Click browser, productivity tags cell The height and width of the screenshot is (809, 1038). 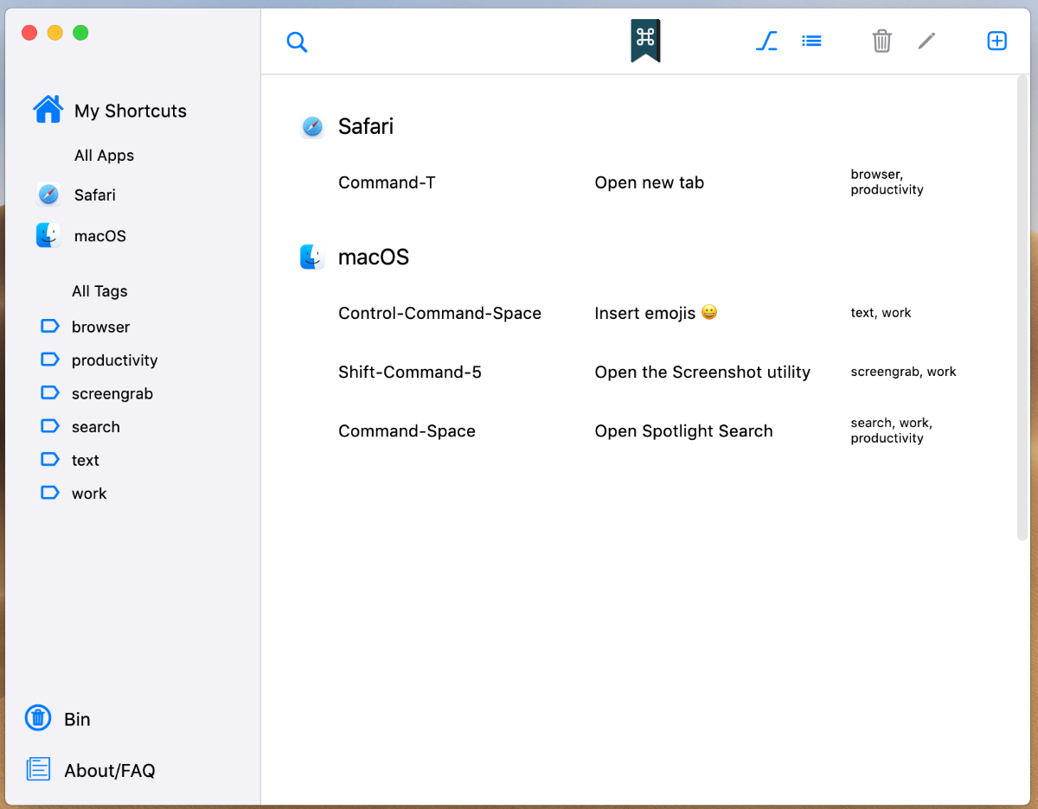(887, 182)
